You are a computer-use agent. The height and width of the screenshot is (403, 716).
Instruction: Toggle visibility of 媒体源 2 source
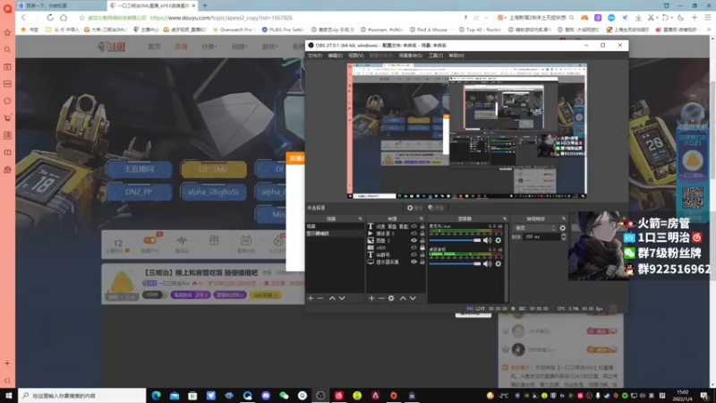pyautogui.click(x=413, y=234)
